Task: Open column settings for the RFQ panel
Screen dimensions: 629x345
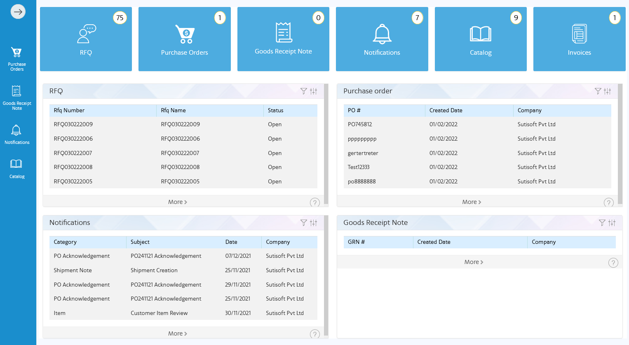Action: [x=313, y=91]
